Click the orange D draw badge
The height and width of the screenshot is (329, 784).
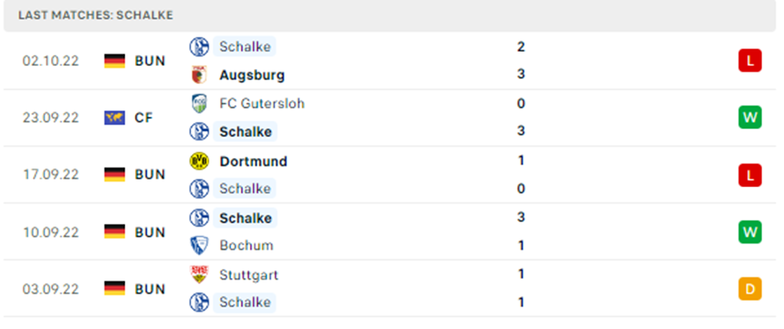pyautogui.click(x=750, y=289)
